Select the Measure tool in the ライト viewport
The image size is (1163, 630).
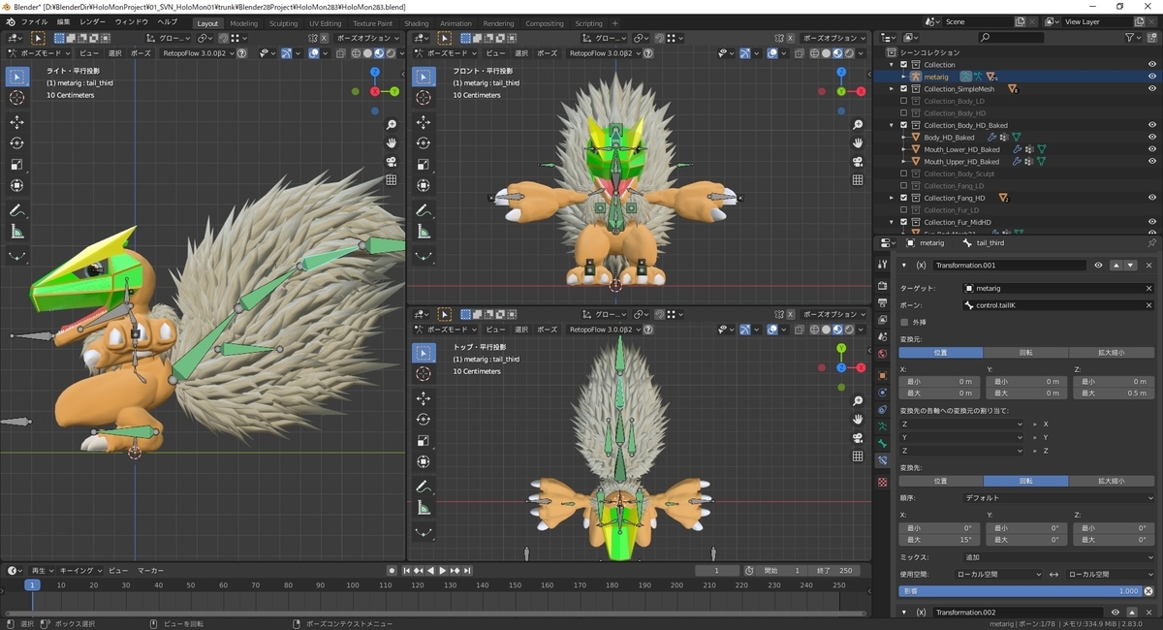17,232
